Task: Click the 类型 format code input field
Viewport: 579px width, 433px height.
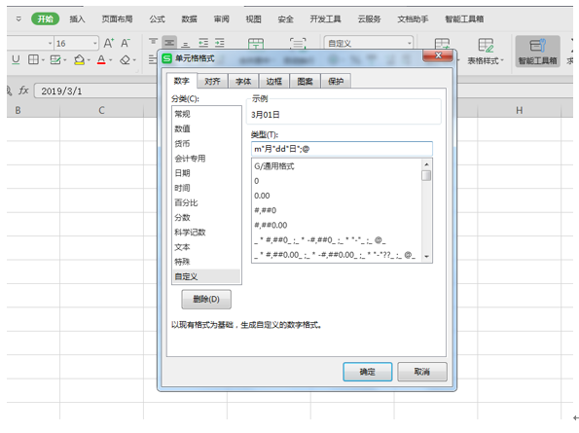Action: tap(342, 149)
